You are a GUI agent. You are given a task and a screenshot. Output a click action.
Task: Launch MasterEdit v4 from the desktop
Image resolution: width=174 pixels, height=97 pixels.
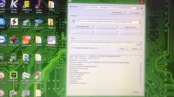pyautogui.click(x=14, y=78)
